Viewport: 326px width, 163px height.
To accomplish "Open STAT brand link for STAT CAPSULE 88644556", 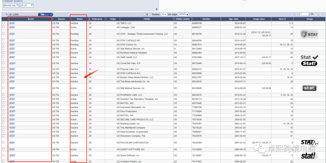I will (12, 40).
